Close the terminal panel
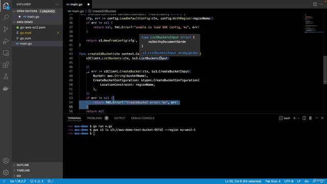The width and height of the screenshot is (327, 184). (322, 118)
